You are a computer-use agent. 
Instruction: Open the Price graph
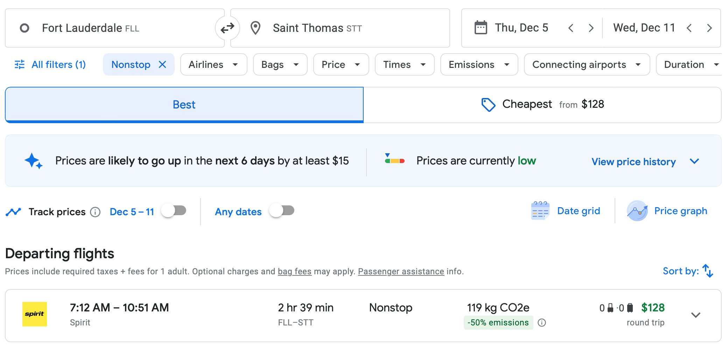667,211
